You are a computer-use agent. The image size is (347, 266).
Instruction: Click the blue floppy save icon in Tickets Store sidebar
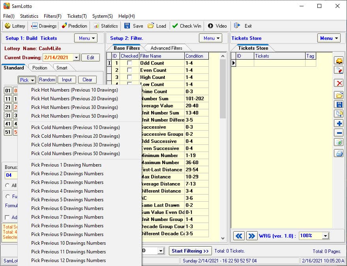click(x=339, y=105)
